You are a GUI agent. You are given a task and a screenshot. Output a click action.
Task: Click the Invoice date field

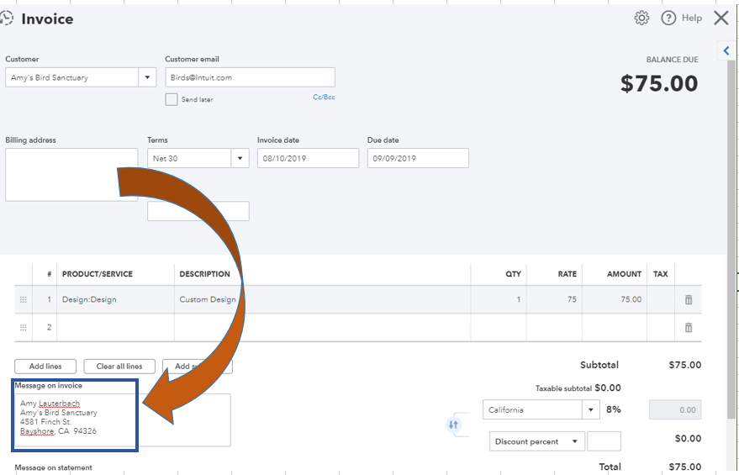[x=308, y=158]
